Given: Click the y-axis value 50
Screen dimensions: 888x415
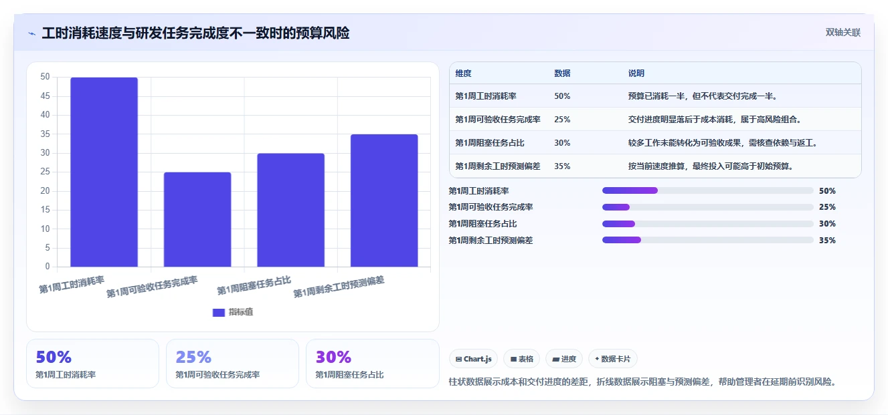Looking at the screenshot, I should click(45, 77).
